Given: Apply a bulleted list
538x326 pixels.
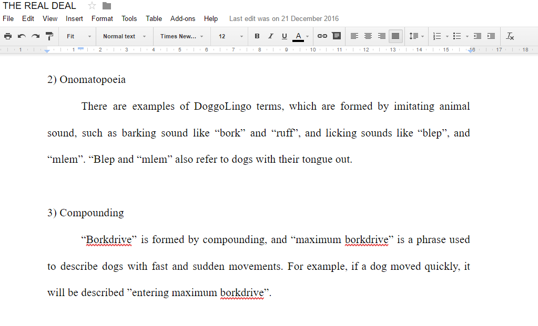Looking at the screenshot, I should (x=456, y=36).
